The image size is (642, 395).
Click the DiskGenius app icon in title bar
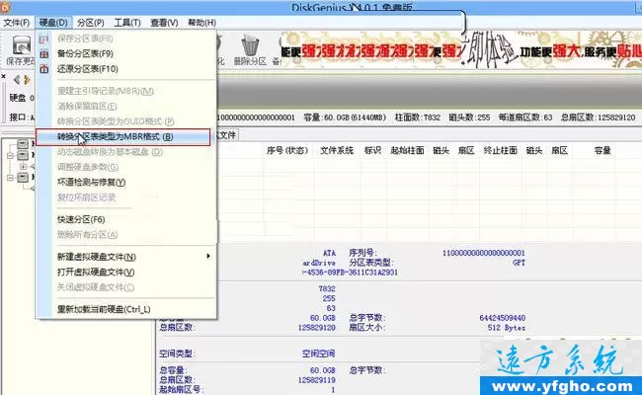pos(4,7)
